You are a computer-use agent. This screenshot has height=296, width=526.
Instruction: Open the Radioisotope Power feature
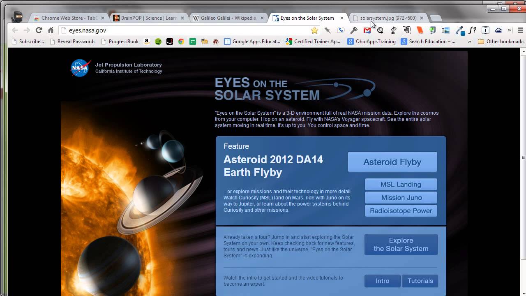401,210
